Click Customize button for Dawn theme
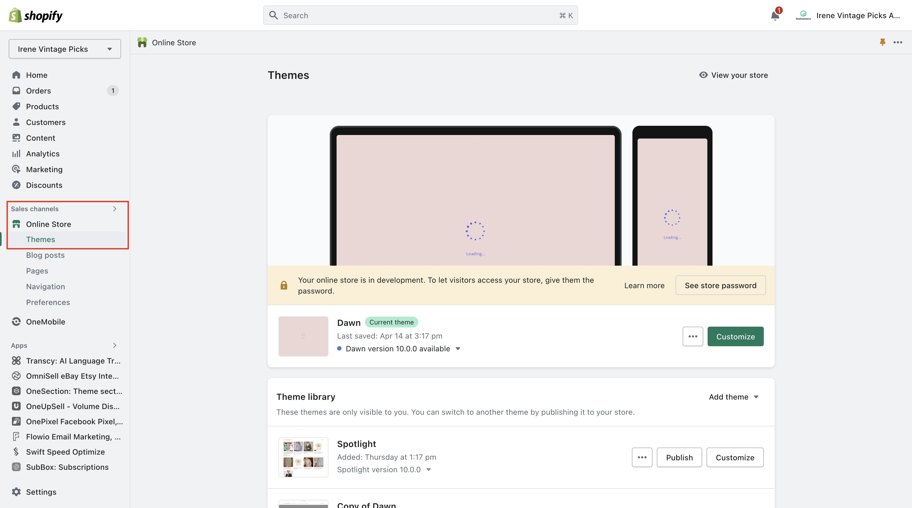The image size is (912, 508). (735, 336)
